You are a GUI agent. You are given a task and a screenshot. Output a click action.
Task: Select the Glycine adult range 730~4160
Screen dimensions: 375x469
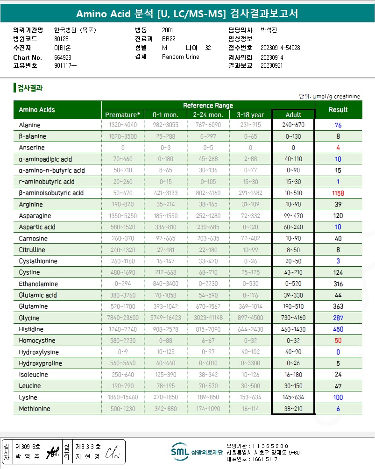[293, 318]
